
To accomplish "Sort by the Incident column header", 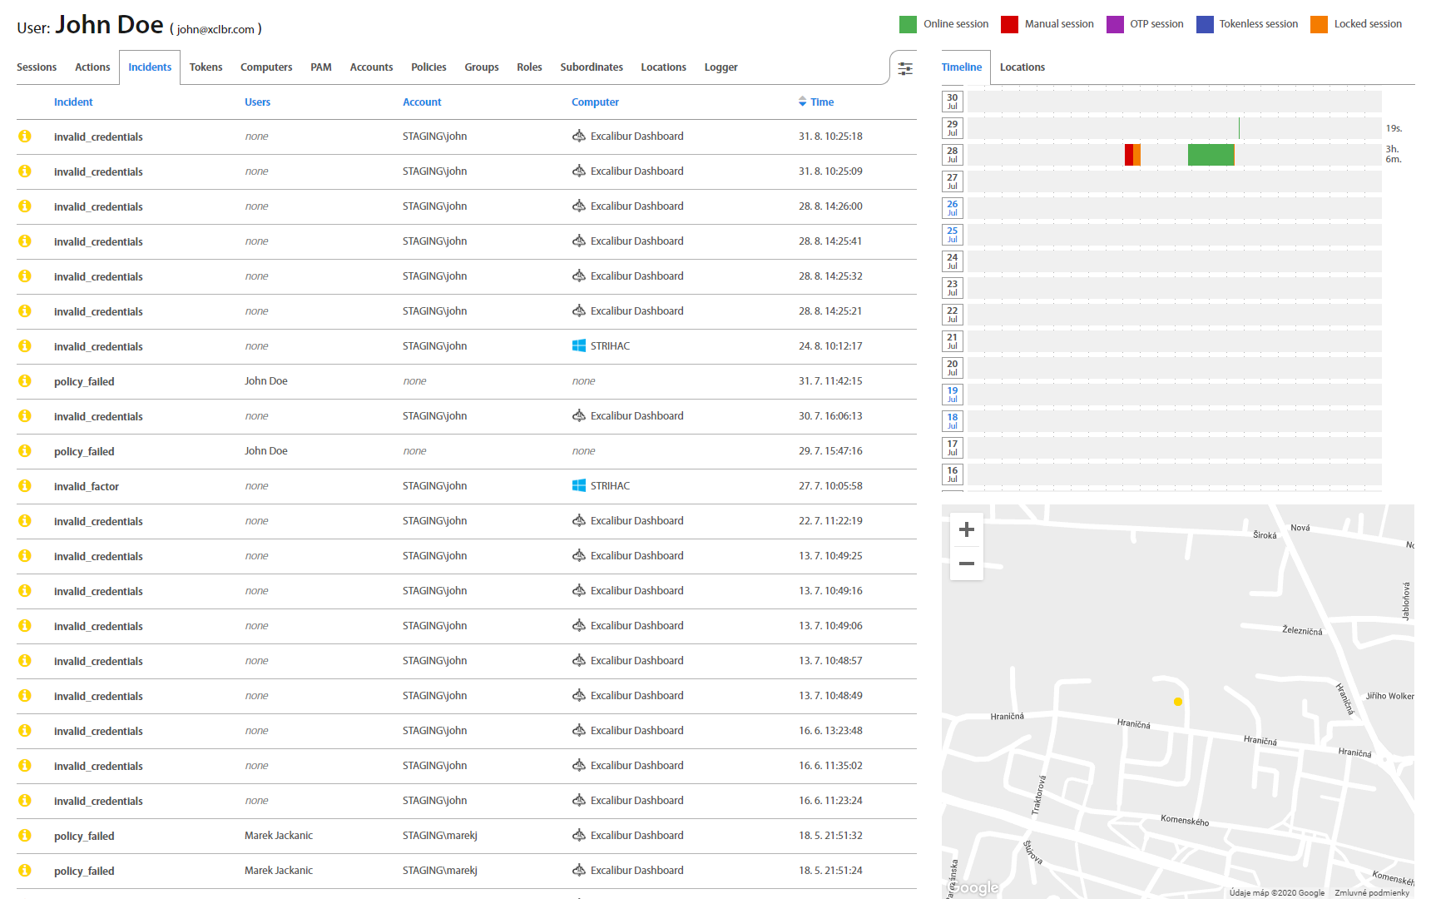I will [x=73, y=102].
